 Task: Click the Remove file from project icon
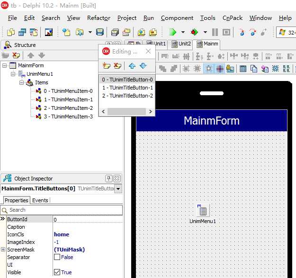point(152,32)
